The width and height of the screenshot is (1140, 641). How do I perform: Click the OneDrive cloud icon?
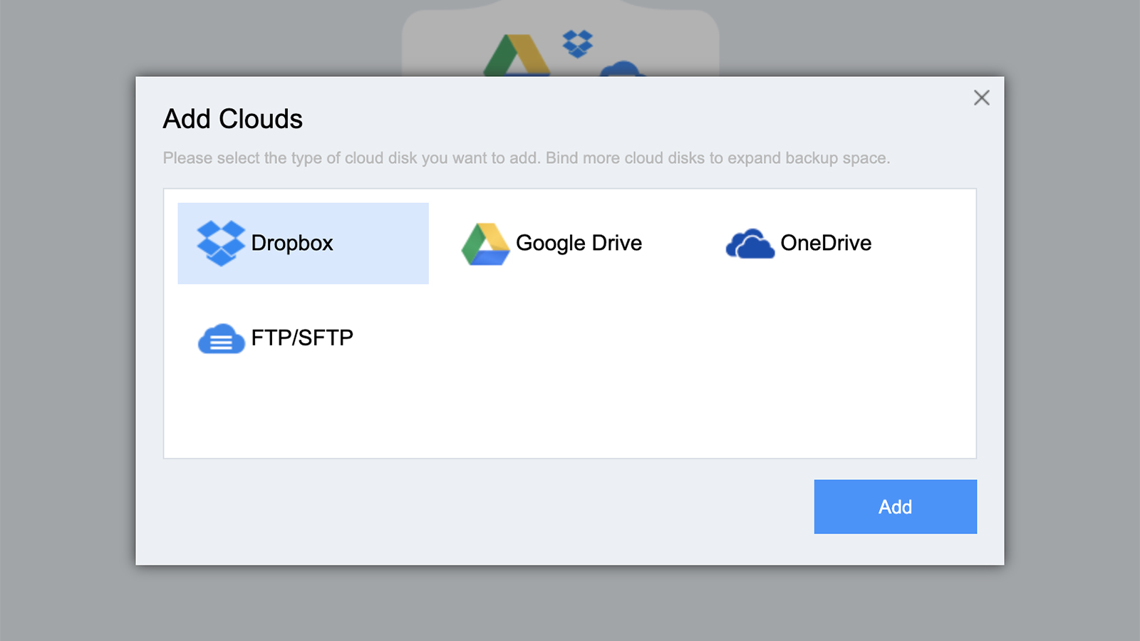point(750,244)
